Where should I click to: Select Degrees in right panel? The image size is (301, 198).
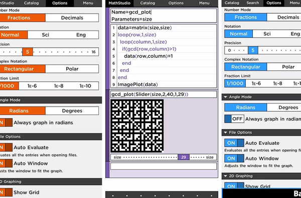click(x=284, y=107)
